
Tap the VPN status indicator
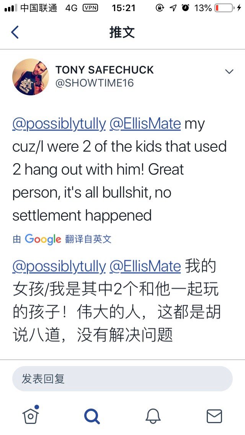pyautogui.click(x=90, y=8)
